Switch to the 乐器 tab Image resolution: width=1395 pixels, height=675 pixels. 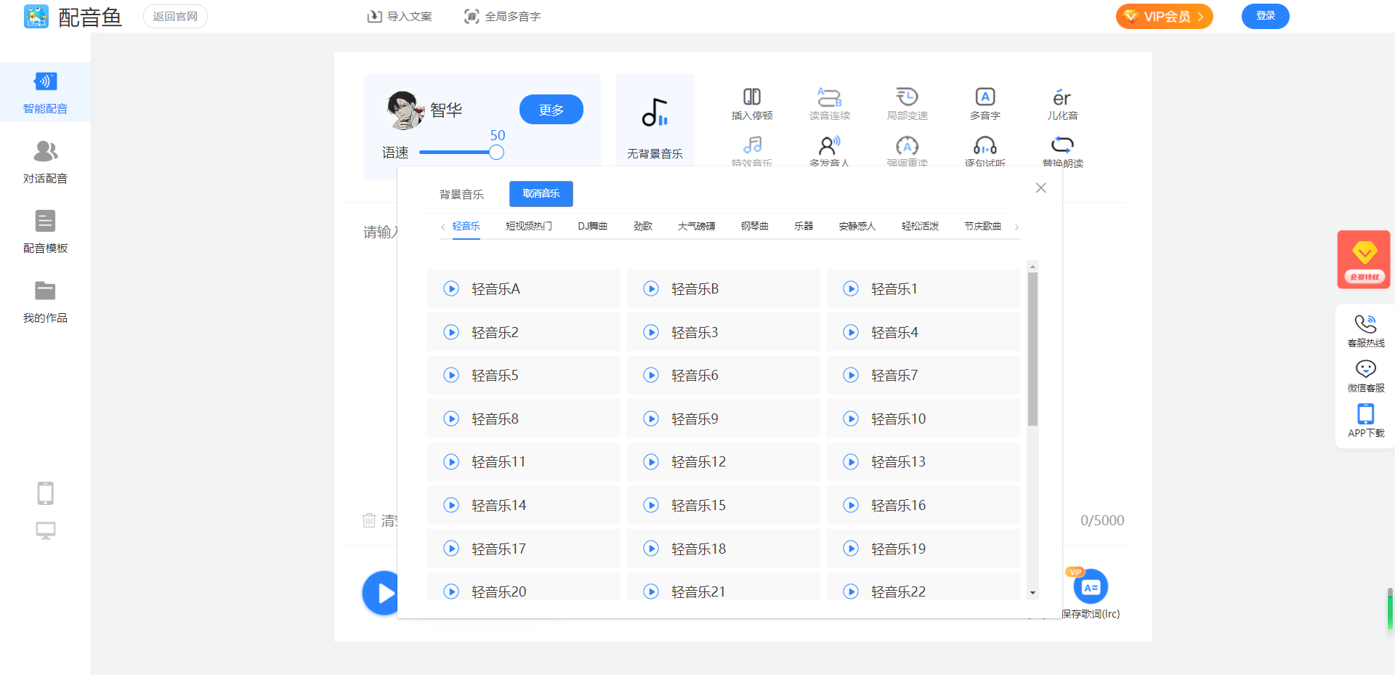point(804,226)
